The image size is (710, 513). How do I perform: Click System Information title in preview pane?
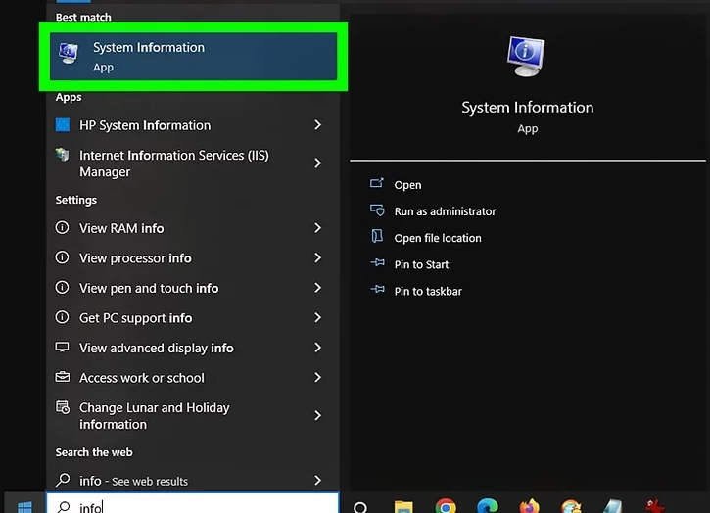pyautogui.click(x=528, y=108)
